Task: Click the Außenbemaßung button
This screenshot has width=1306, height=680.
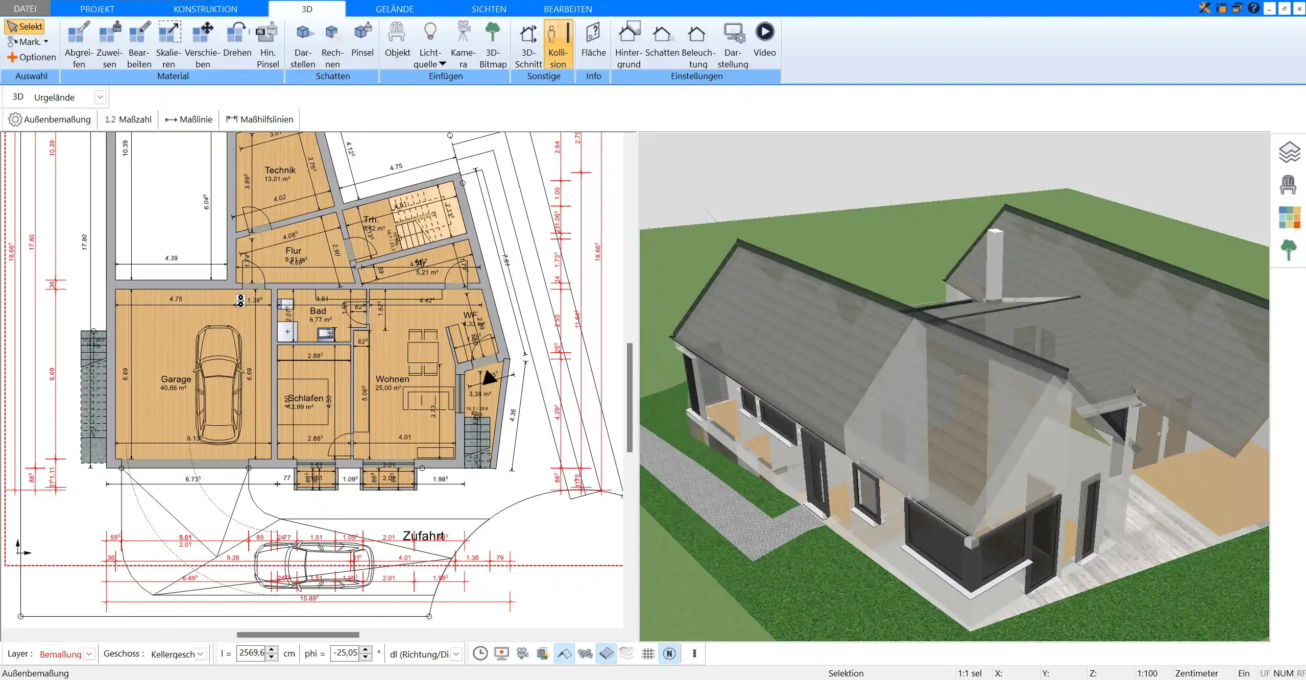Action: (50, 119)
